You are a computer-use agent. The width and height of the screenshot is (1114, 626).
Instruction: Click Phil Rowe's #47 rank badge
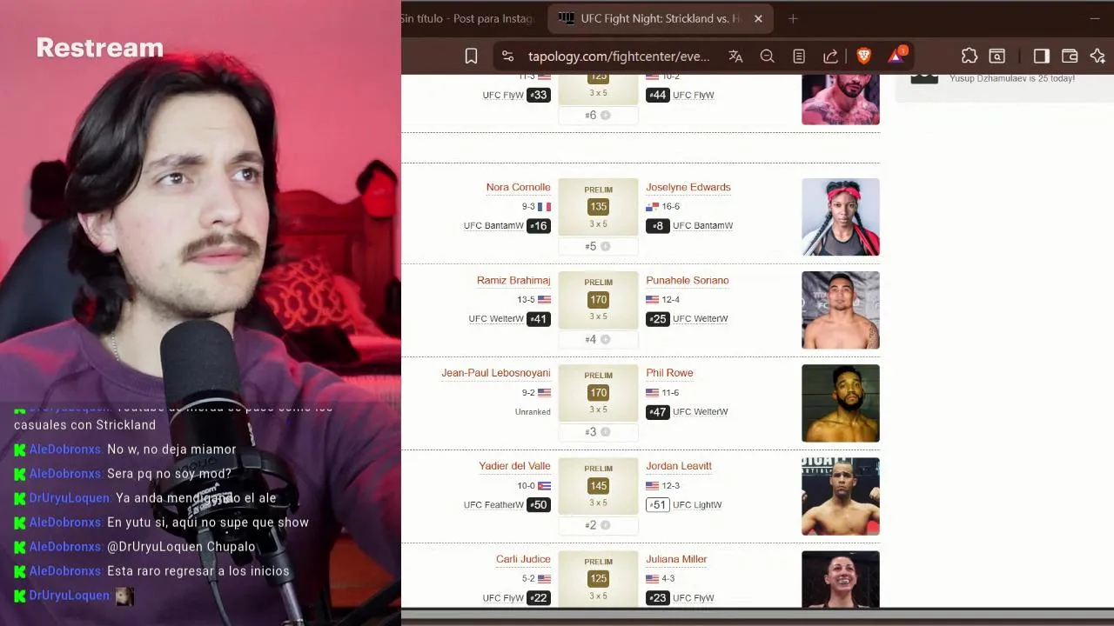pyautogui.click(x=658, y=412)
